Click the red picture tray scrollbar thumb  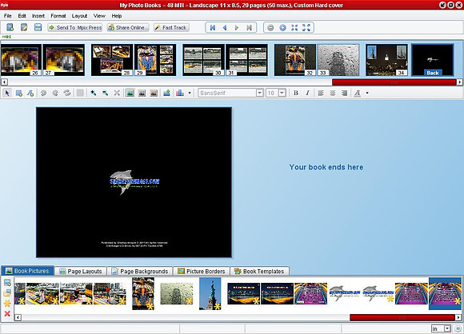click(x=402, y=317)
